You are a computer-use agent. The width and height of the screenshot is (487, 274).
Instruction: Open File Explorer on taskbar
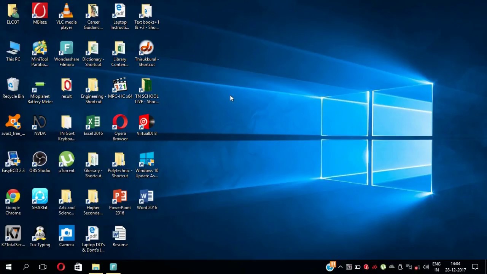point(95,267)
